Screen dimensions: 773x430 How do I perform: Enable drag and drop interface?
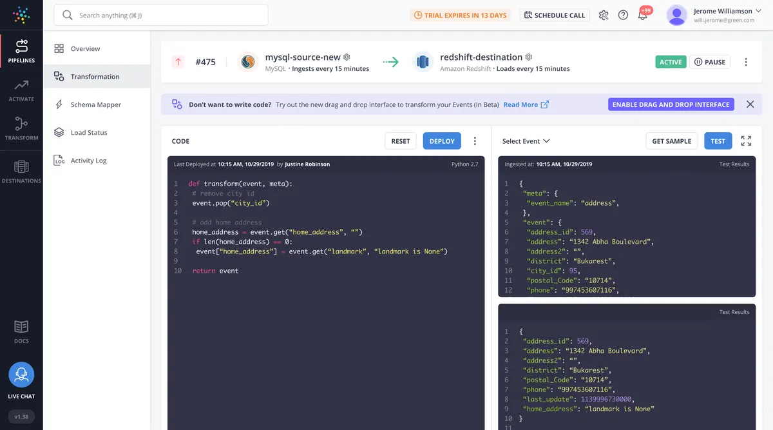tap(671, 104)
